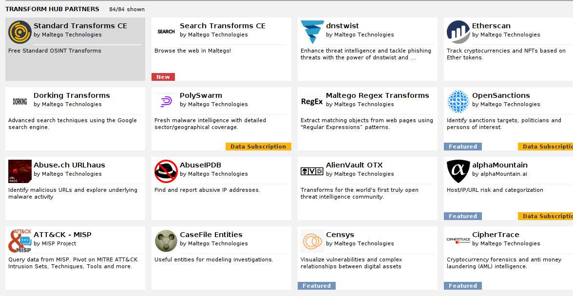This screenshot has width=573, height=296.
Task: Click 'Browse the web in Maltego!' description
Action: point(193,51)
